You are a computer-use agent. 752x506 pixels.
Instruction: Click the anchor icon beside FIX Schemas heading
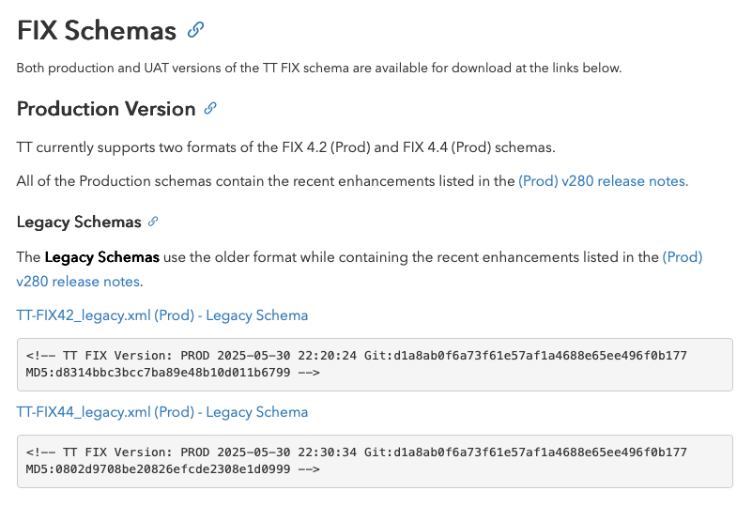(195, 30)
